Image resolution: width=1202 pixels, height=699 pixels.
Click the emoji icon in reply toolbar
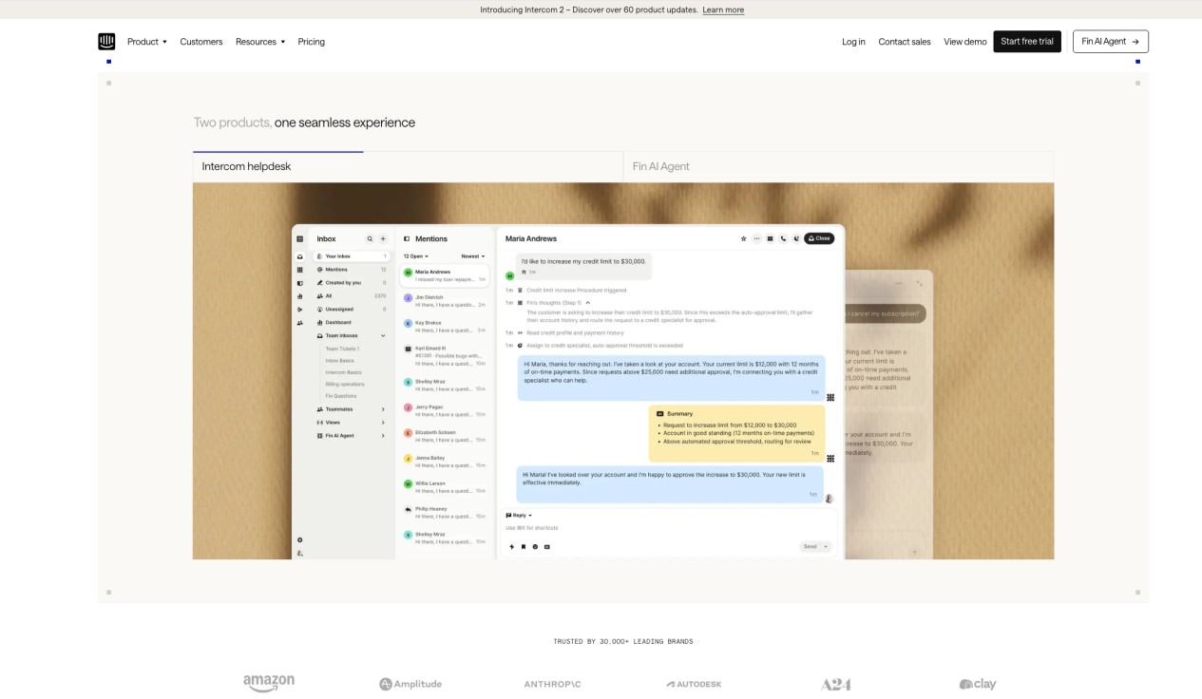point(535,547)
